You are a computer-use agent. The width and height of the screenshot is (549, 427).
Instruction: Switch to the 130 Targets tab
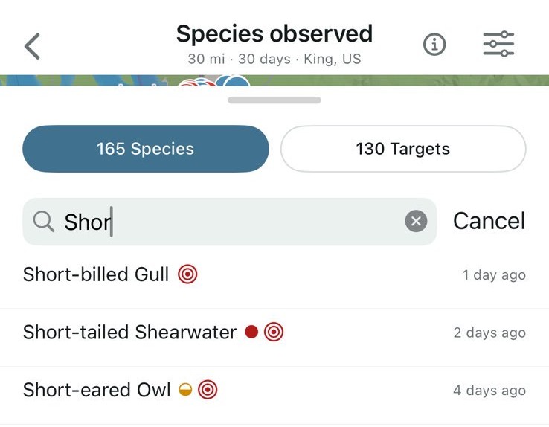click(402, 149)
